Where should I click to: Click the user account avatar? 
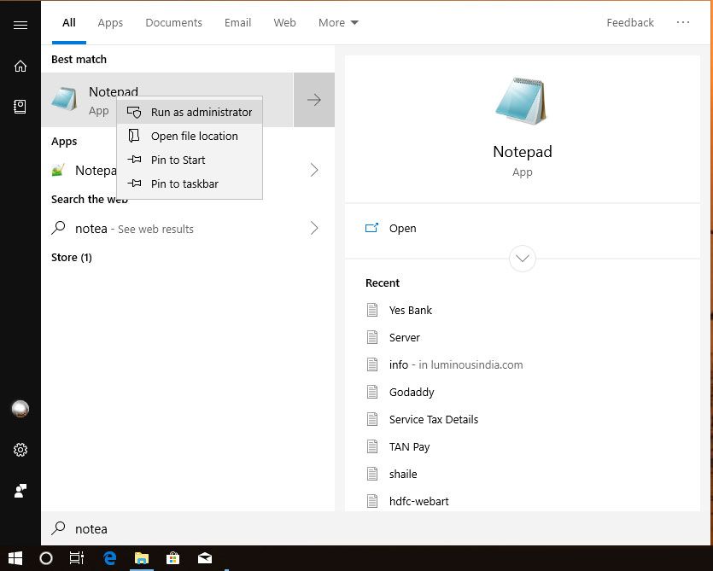click(20, 409)
